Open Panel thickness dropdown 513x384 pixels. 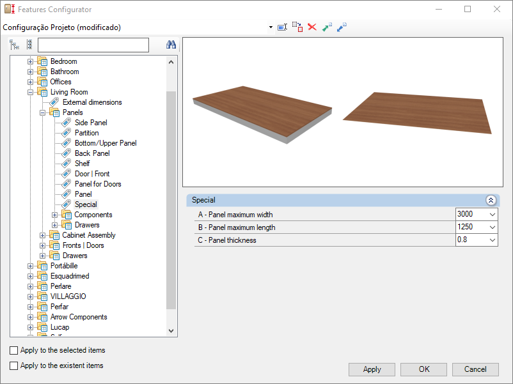point(493,240)
